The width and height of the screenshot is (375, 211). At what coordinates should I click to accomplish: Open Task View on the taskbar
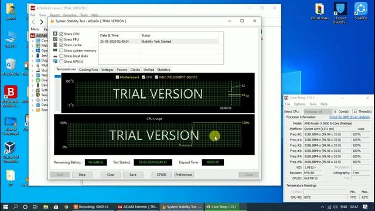(35, 207)
